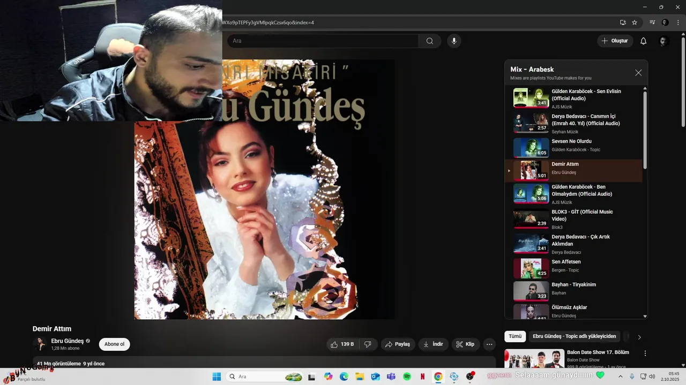Click the BLOK3 GİT 2:39 thumbnail

[531, 219]
